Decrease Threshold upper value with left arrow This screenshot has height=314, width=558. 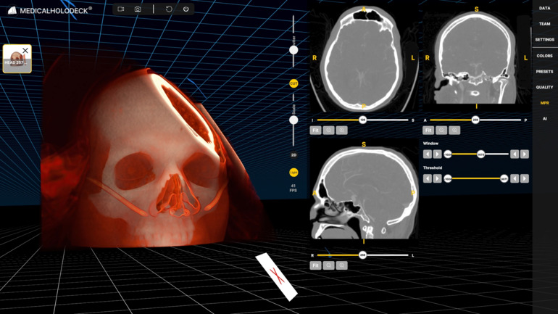point(515,178)
